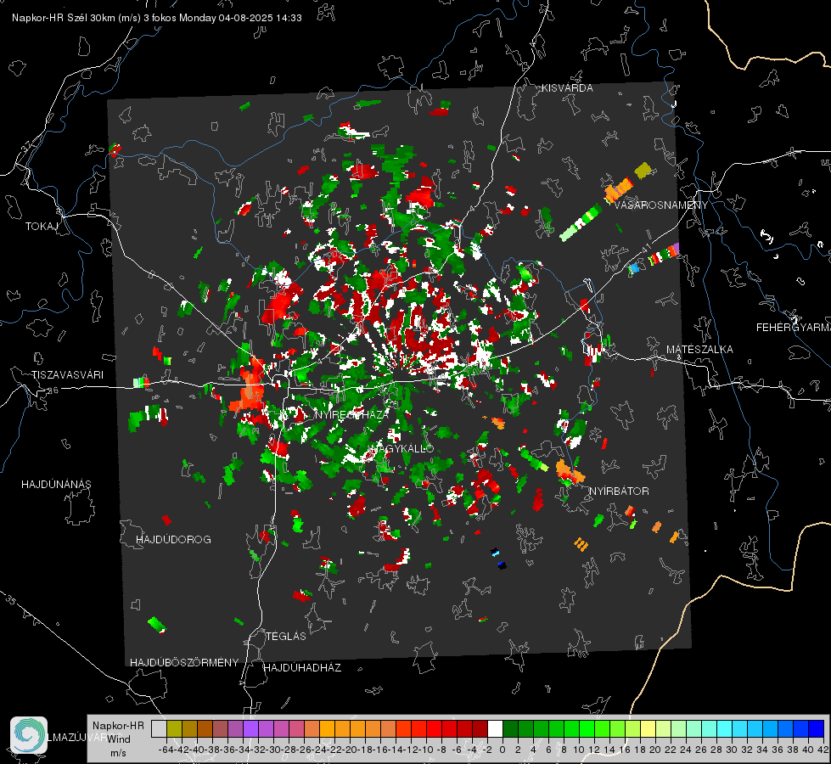The width and height of the screenshot is (831, 764).
Task: Pick the gray swatch left of -64
Action: coord(159,728)
